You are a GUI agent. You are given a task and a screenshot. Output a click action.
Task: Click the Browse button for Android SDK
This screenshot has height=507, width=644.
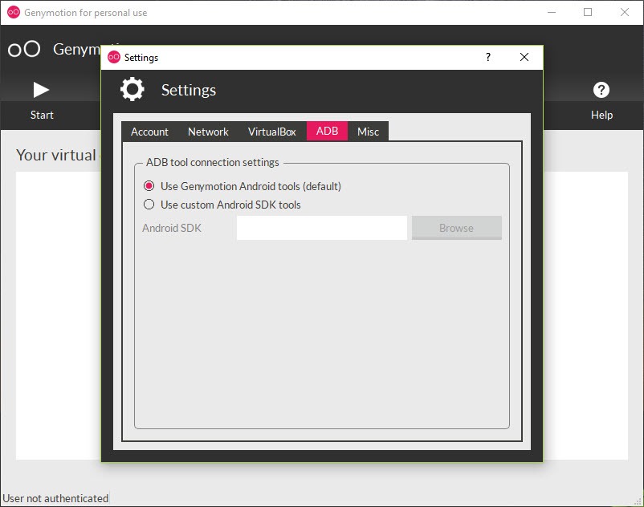tap(456, 228)
